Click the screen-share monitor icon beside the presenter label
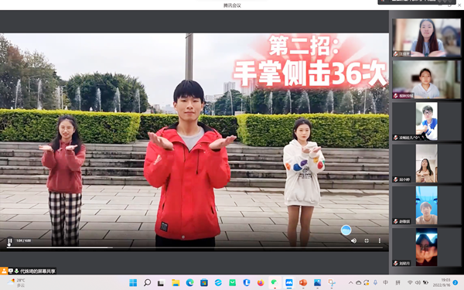Viewport: 464px width, 290px height. tap(11, 271)
